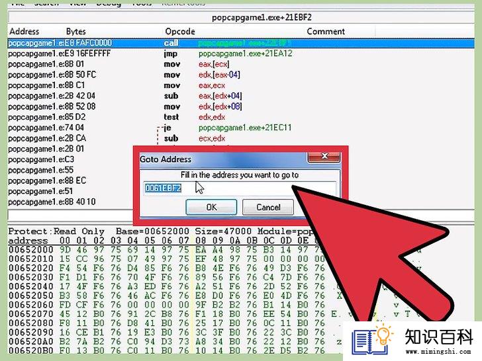The height and width of the screenshot is (361, 482).
Task: Click hex dump address 00652090
Action: point(30,332)
